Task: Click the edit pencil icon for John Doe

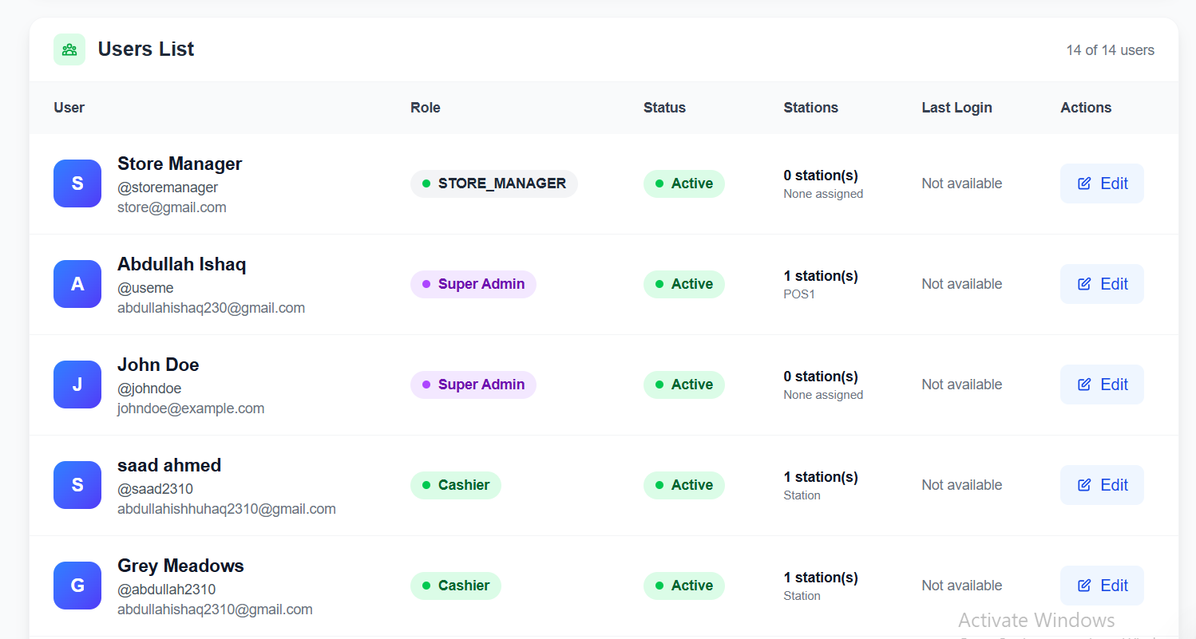Action: tap(1083, 384)
